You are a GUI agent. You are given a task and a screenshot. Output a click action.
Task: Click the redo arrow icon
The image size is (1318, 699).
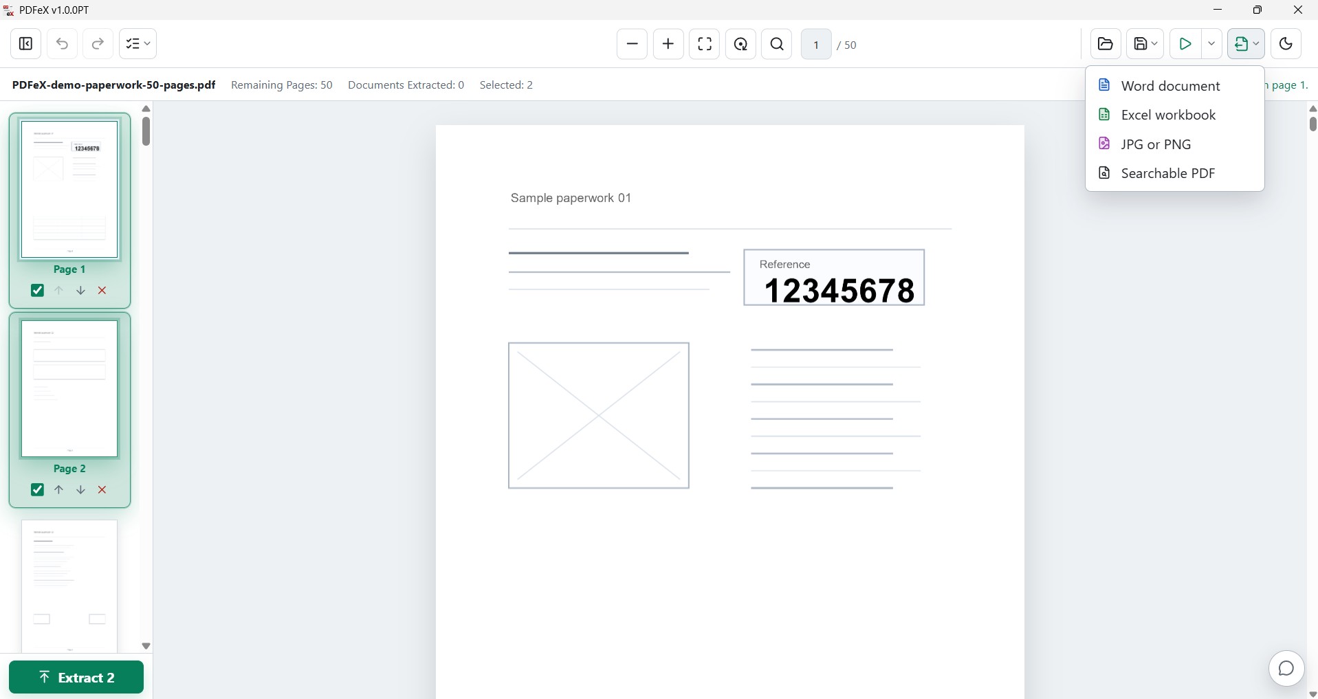pyautogui.click(x=98, y=44)
